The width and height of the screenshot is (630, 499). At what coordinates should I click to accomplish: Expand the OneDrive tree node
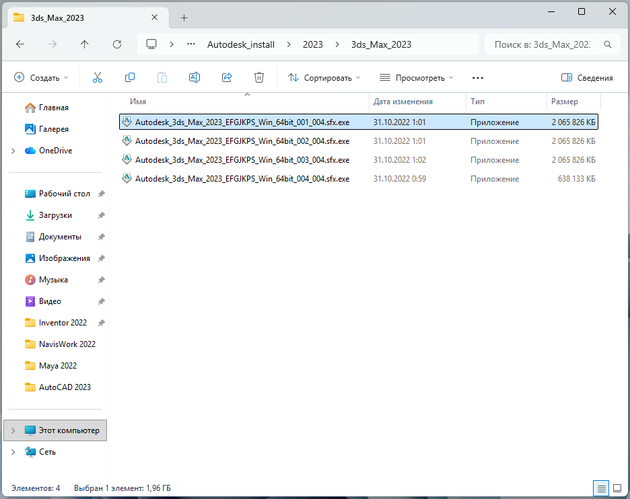pos(13,151)
